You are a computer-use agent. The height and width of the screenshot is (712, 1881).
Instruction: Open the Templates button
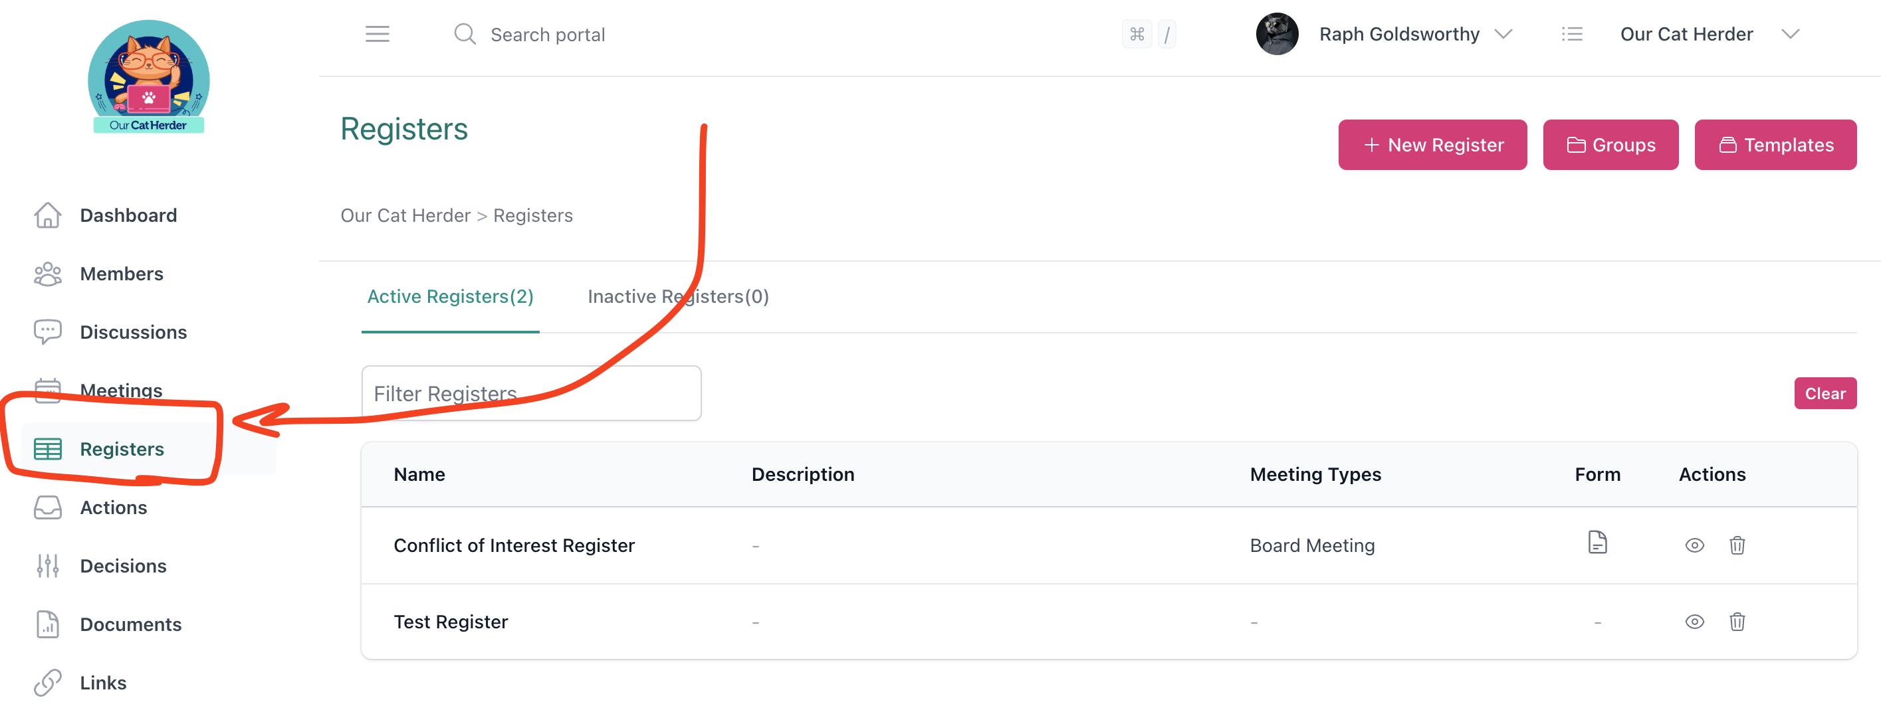[1776, 144]
